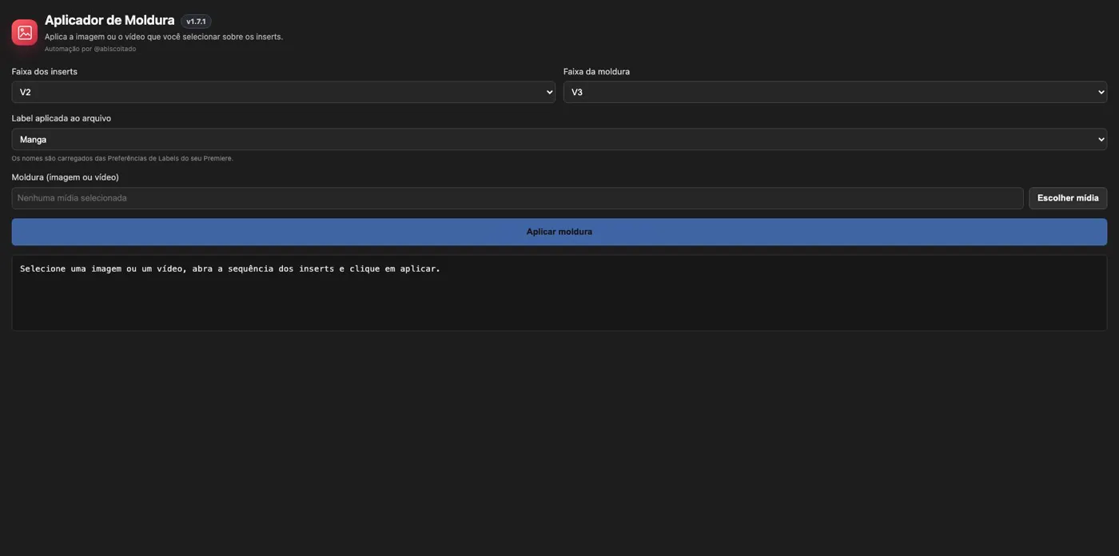Click the Label aplicada ao arquivo label
This screenshot has height=556, width=1119.
coord(62,118)
